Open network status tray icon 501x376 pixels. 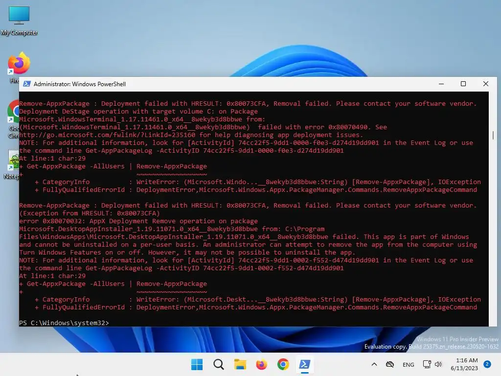[427, 364]
